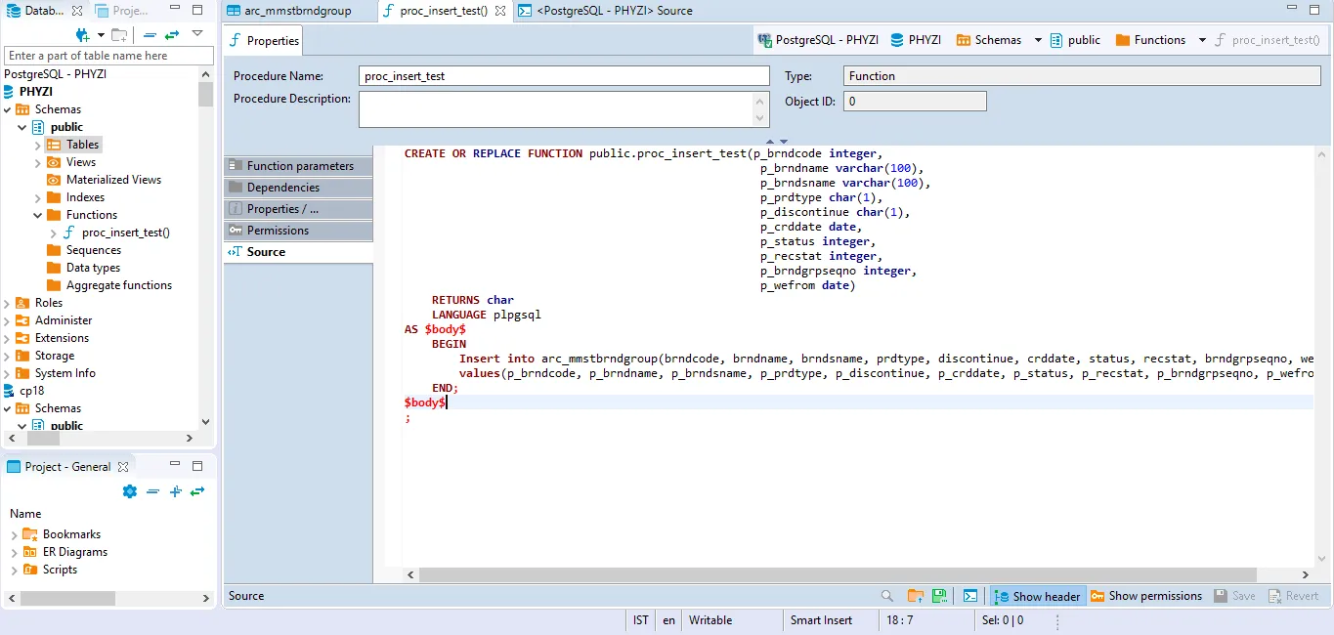
Task: Switch to the arc_mmstbrndgroup editor tab
Action: [297, 11]
